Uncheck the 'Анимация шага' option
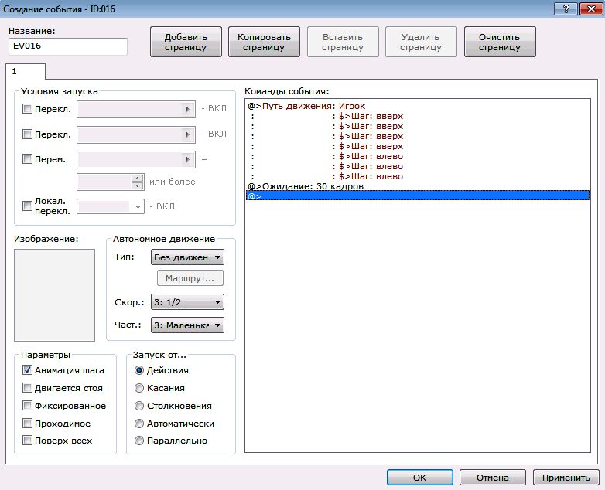The image size is (605, 490). point(28,370)
